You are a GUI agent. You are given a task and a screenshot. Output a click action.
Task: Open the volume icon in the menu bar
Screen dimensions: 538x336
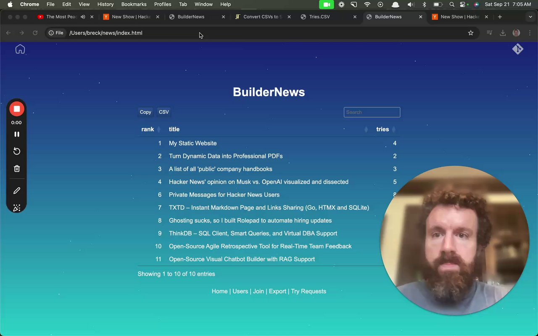(x=410, y=4)
